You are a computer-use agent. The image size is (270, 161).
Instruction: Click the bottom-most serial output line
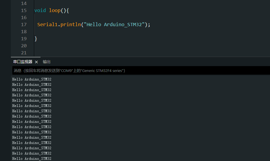(x=32, y=159)
